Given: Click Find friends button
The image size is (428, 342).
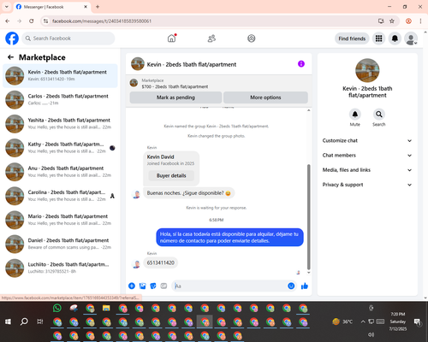Looking at the screenshot, I should (x=352, y=38).
